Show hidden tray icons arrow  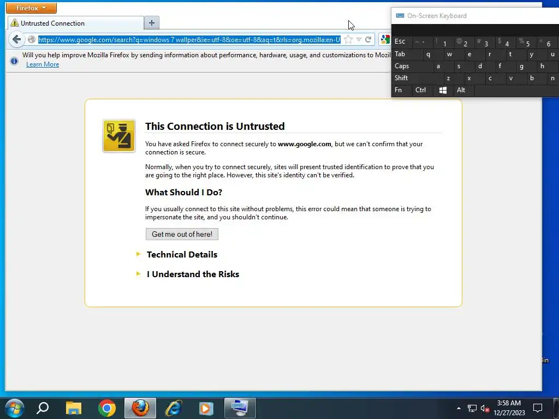(459, 408)
